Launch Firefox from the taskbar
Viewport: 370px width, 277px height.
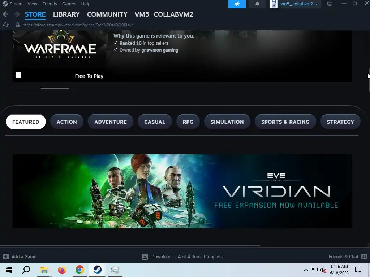[x=62, y=270]
